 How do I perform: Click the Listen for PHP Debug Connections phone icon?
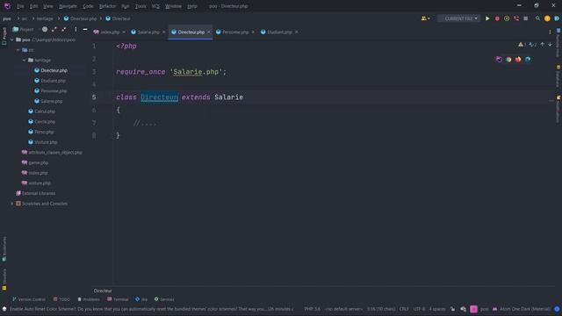516,18
